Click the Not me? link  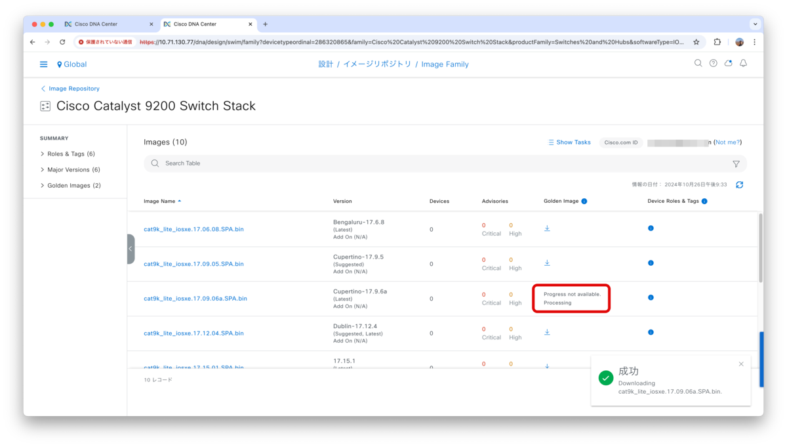click(728, 142)
